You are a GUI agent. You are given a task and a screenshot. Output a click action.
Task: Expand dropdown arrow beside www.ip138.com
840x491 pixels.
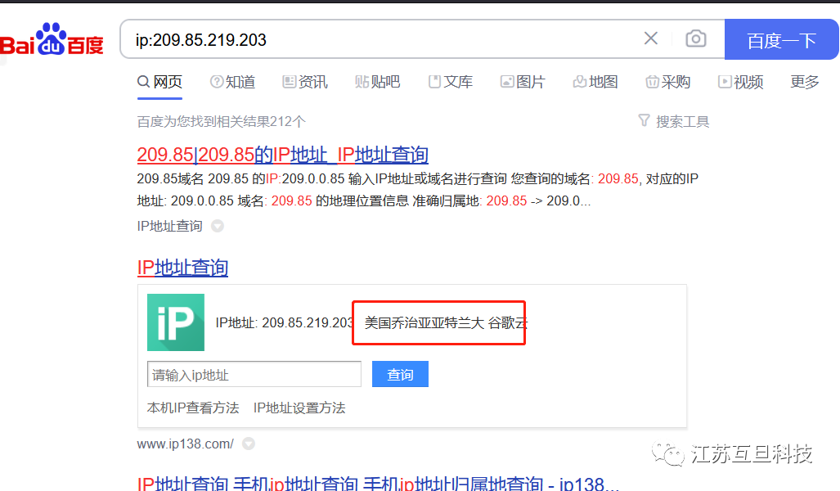pos(249,444)
